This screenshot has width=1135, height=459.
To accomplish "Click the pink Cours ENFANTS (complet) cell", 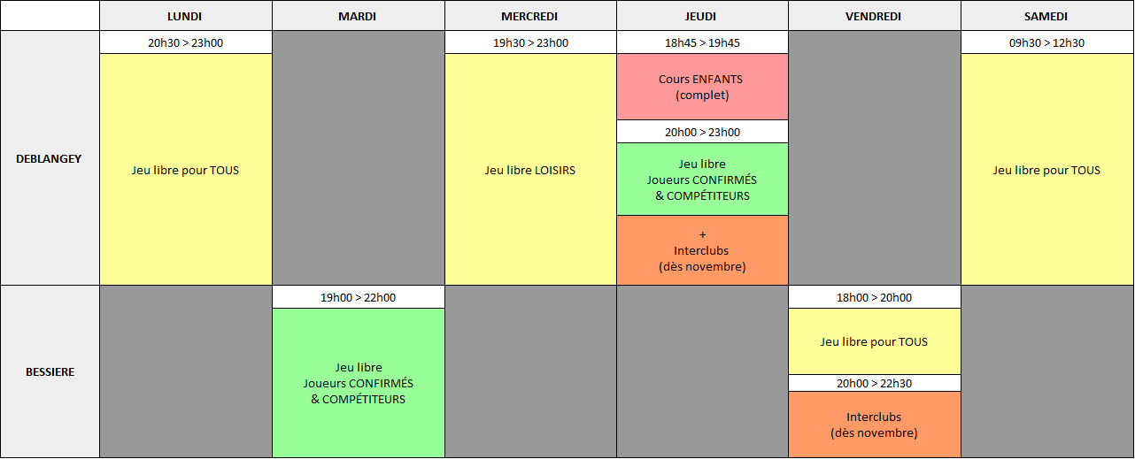I will click(x=702, y=87).
